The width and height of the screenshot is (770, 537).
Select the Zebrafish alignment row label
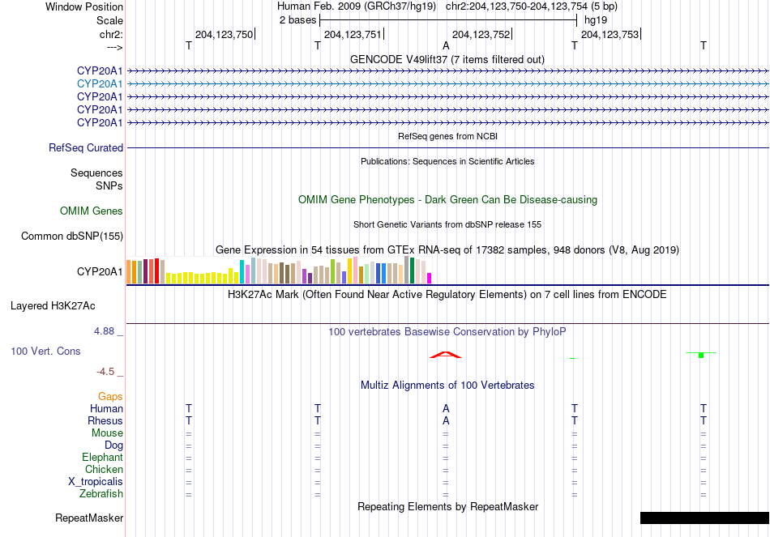point(101,494)
